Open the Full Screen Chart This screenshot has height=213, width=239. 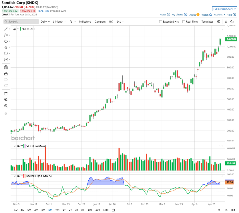pyautogui.click(x=224, y=9)
